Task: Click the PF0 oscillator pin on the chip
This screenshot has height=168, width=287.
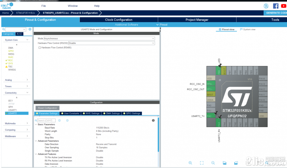Action: point(211,84)
